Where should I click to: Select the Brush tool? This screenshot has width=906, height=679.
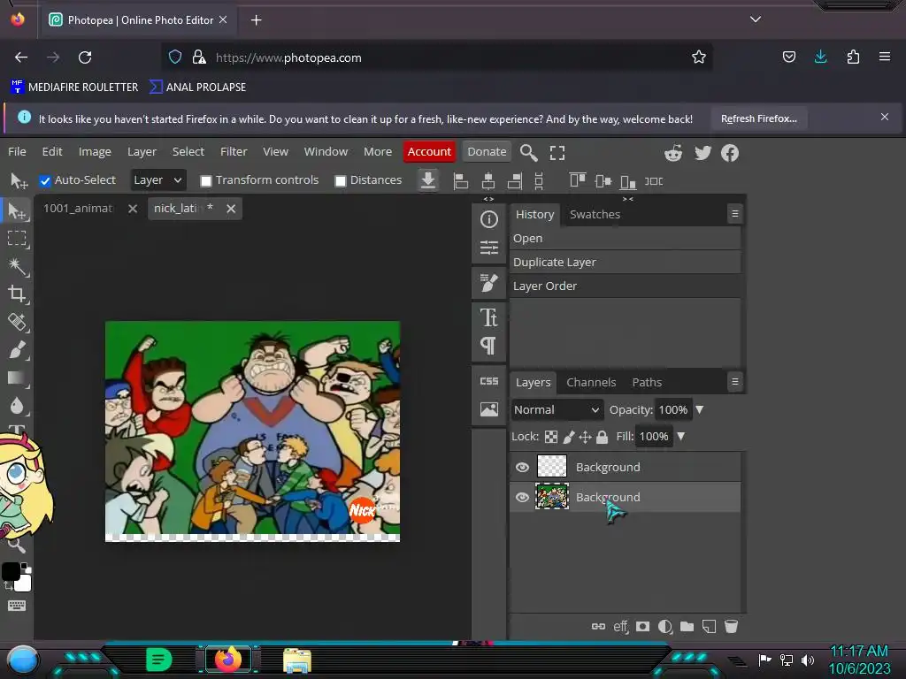[17, 350]
